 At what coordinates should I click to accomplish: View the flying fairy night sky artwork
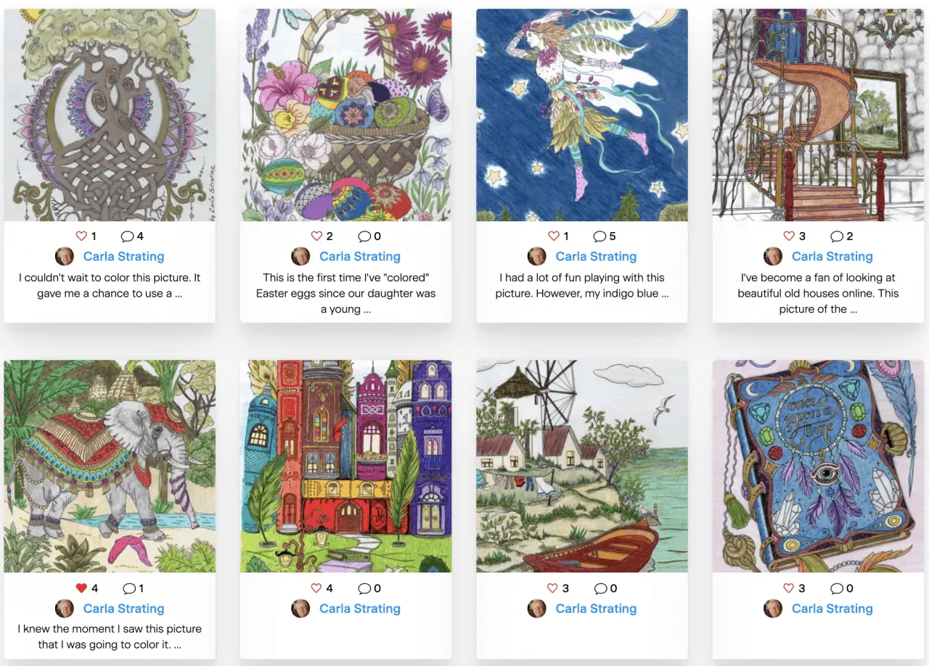pos(582,115)
